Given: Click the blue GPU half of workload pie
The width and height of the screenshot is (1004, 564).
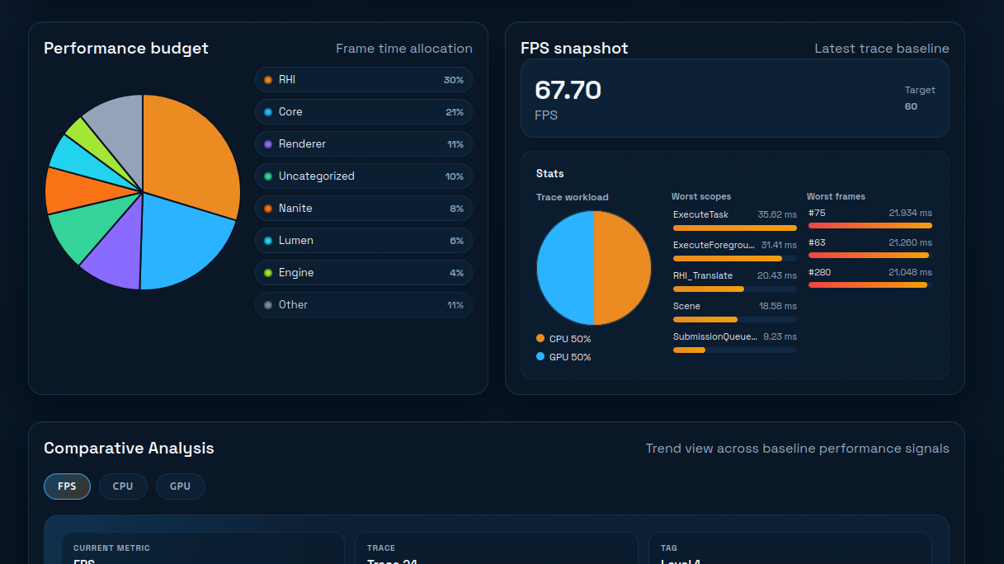Looking at the screenshot, I should coord(565,268).
